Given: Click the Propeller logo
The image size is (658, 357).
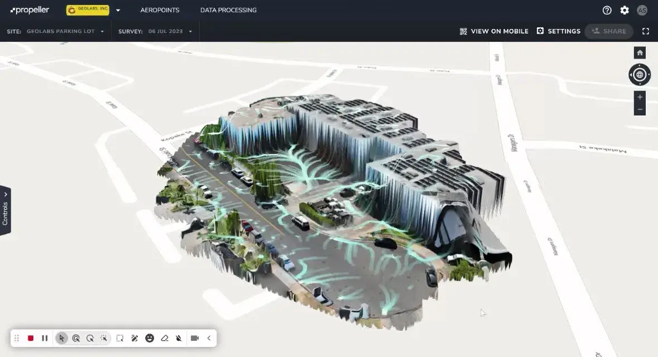Looking at the screenshot, I should point(30,10).
